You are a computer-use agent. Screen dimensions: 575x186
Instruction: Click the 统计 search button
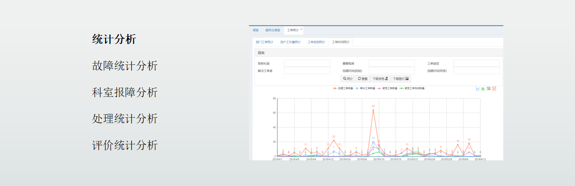coord(348,78)
